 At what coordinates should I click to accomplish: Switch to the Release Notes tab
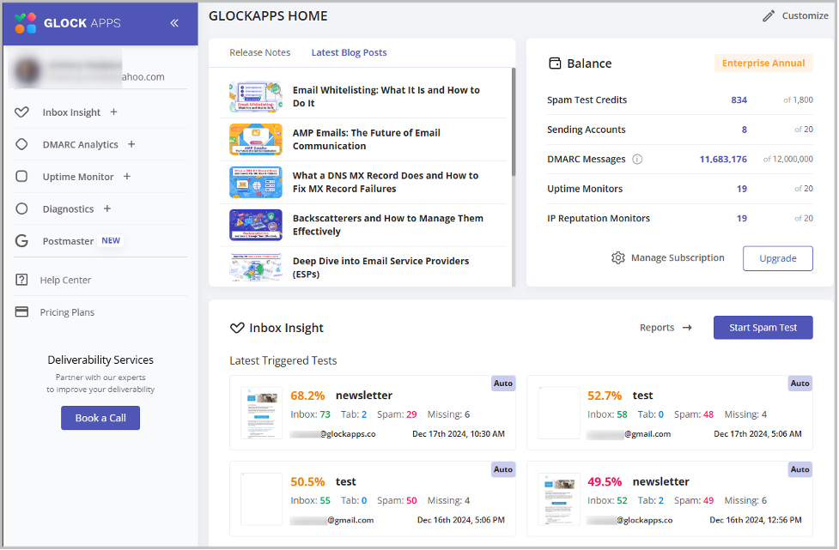pos(259,52)
